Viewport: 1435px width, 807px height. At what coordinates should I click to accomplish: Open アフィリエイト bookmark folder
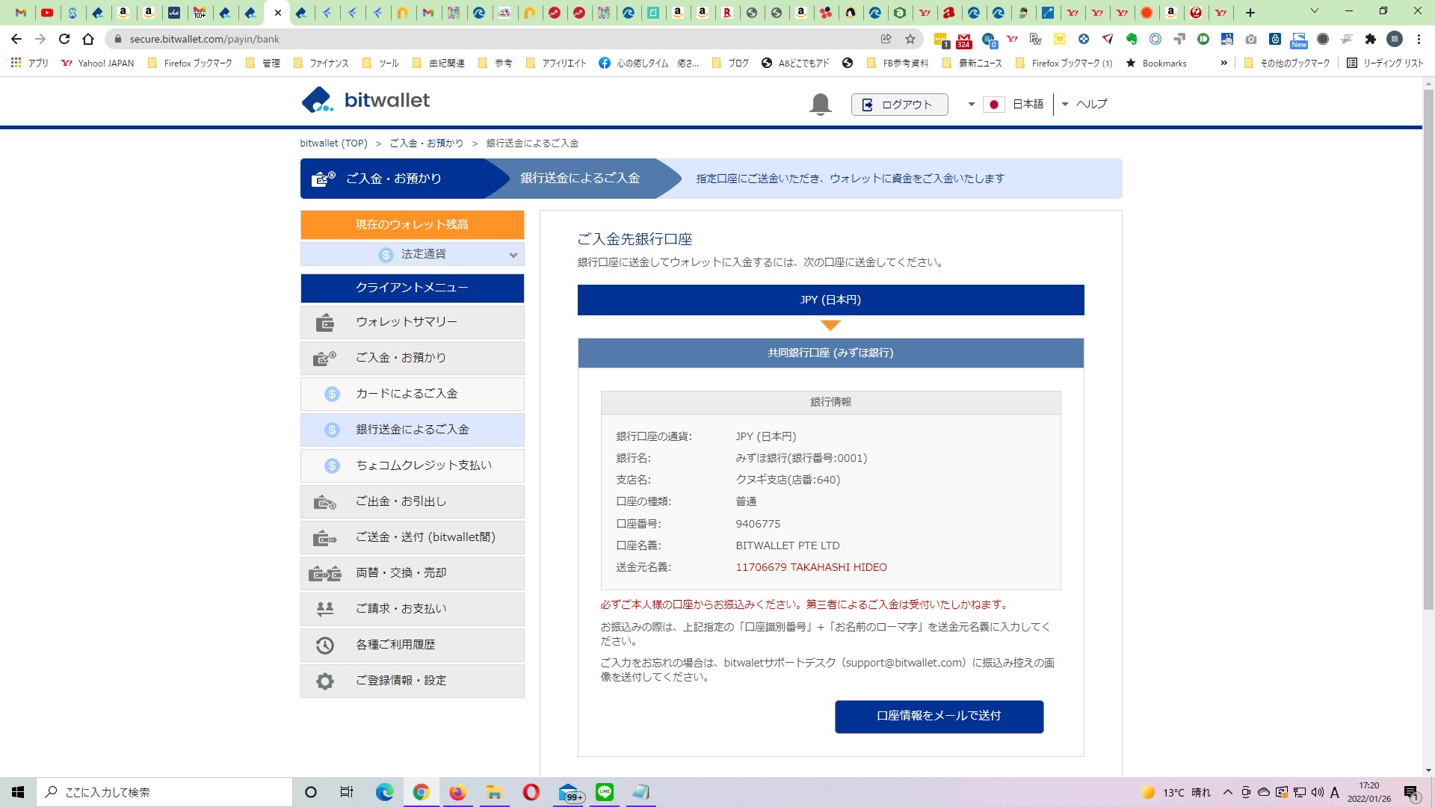point(556,64)
